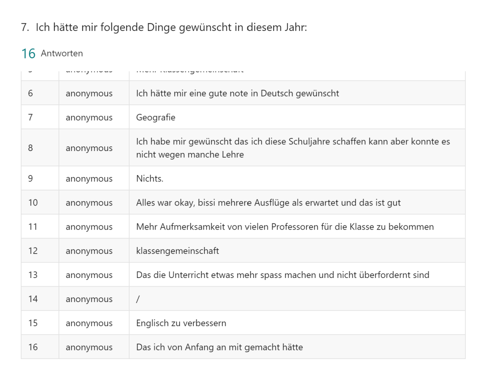Click the response about Unterricht 'mehr spass'
Viewport: 494px width, 373px height.
[x=282, y=275]
